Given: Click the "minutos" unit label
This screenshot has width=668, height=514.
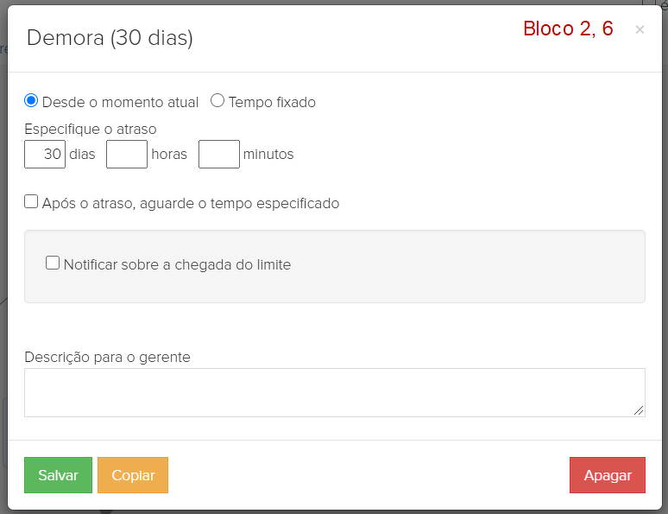Looking at the screenshot, I should tap(268, 155).
